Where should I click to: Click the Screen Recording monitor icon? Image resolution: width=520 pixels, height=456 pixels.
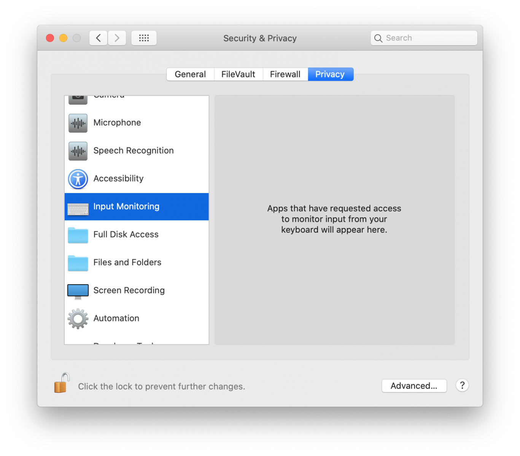[78, 291]
